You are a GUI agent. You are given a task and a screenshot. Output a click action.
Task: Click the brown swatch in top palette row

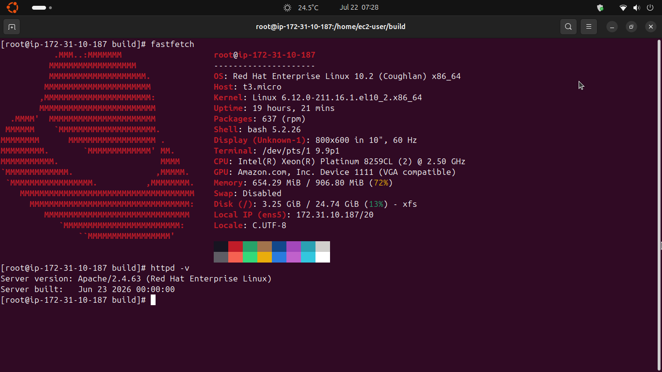click(265, 247)
